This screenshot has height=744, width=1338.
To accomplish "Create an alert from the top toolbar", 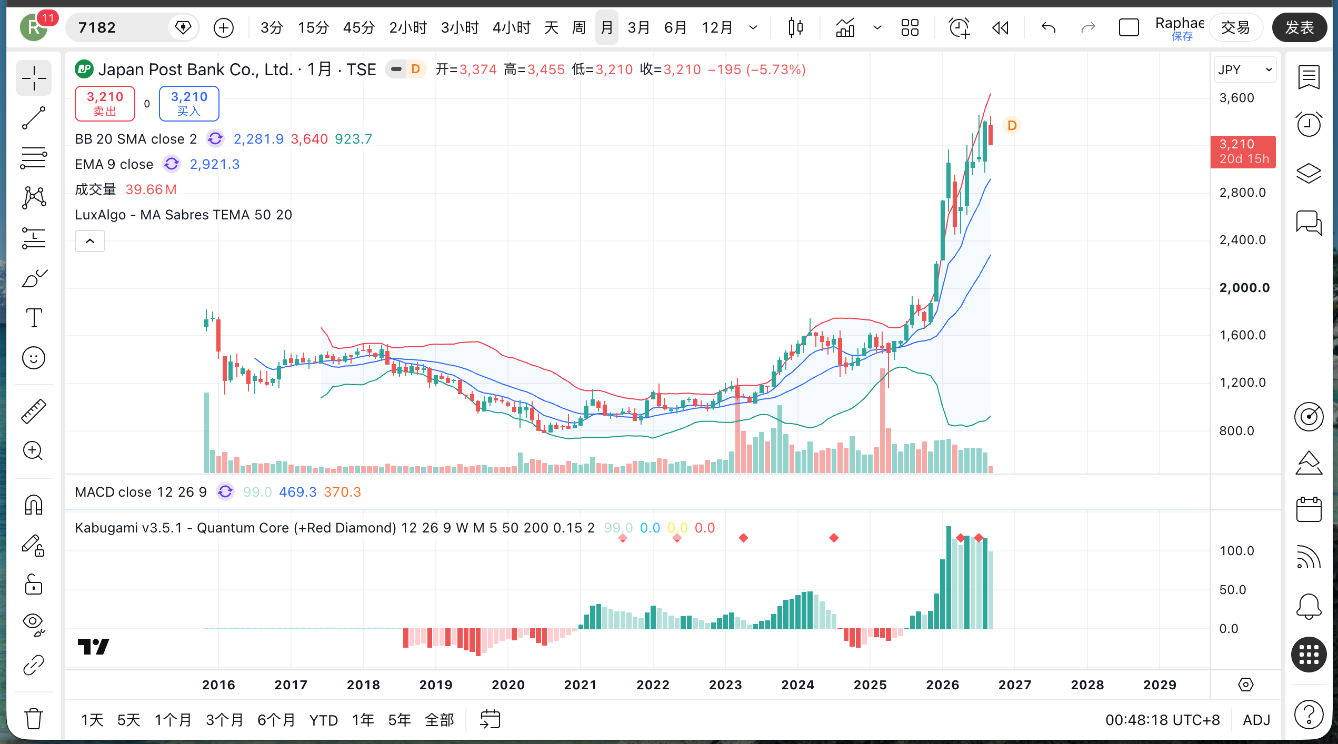I will [x=959, y=27].
